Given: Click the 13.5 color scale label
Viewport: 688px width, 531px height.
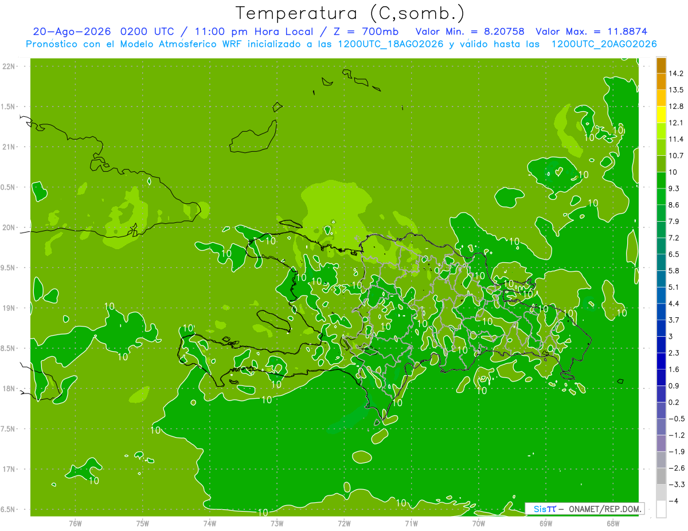Looking at the screenshot, I should tap(676, 90).
